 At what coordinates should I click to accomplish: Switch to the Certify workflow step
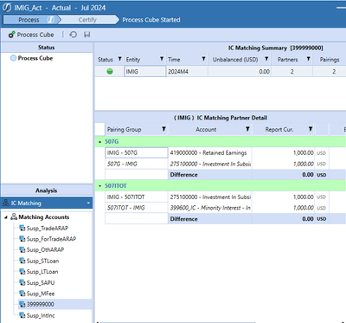(87, 20)
